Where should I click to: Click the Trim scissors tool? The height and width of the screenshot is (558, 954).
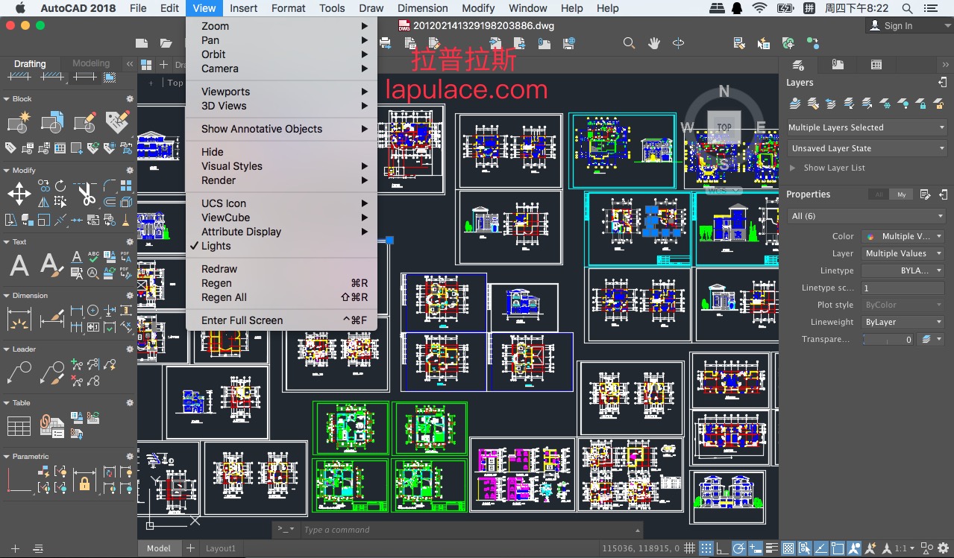pos(87,194)
